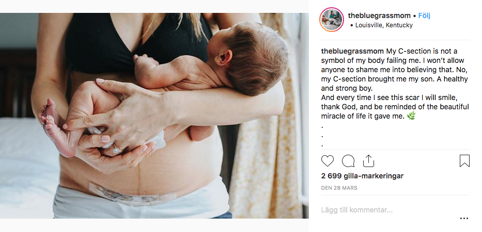482x232 pixels.
Task: Share the post using share icon
Action: pos(368,160)
